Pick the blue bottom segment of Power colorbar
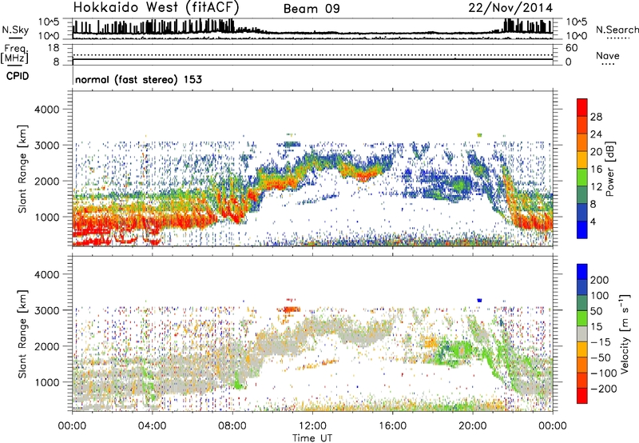 coord(582,229)
